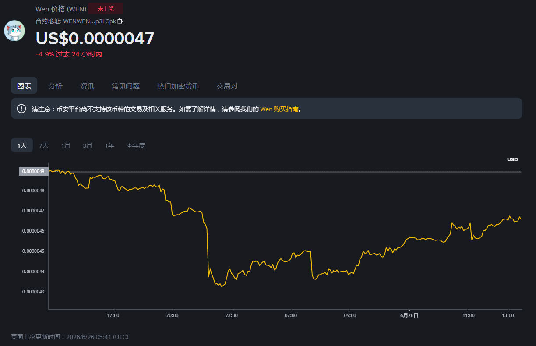Switch to the 分析 tab
Viewport: 536px width, 346px height.
(x=56, y=86)
